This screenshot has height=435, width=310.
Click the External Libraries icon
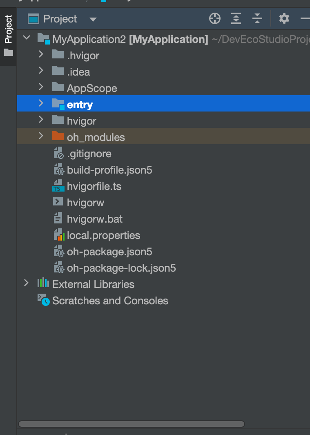click(43, 284)
